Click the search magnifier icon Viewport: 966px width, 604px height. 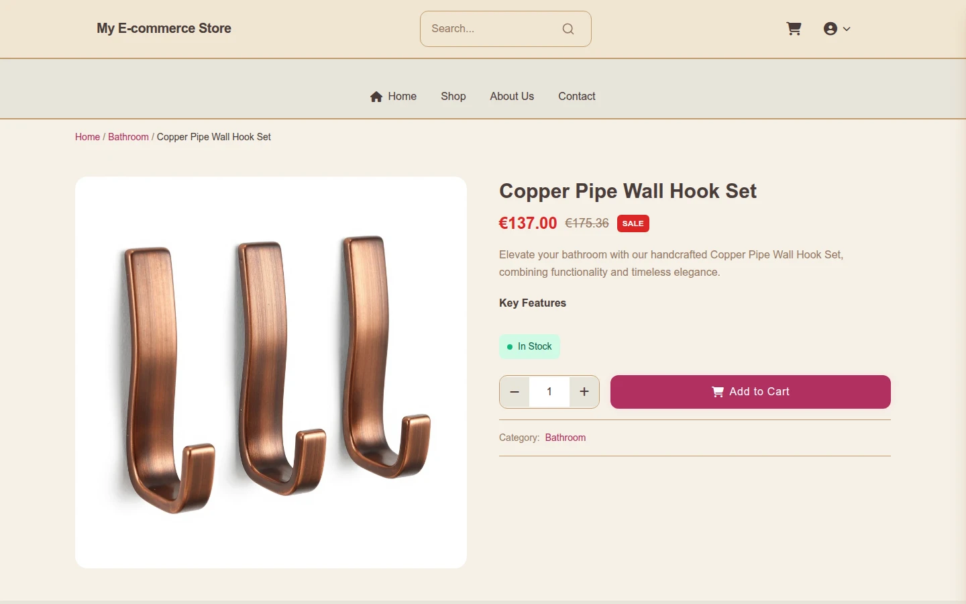coord(568,29)
